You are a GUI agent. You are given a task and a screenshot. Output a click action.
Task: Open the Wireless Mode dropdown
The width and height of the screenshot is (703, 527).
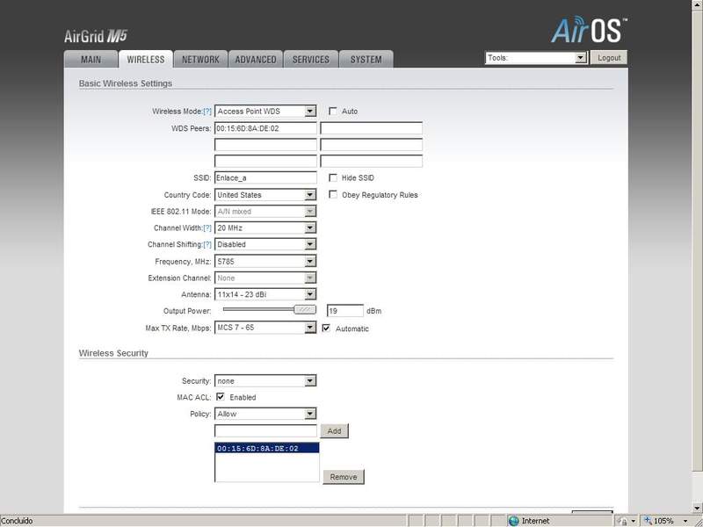265,112
